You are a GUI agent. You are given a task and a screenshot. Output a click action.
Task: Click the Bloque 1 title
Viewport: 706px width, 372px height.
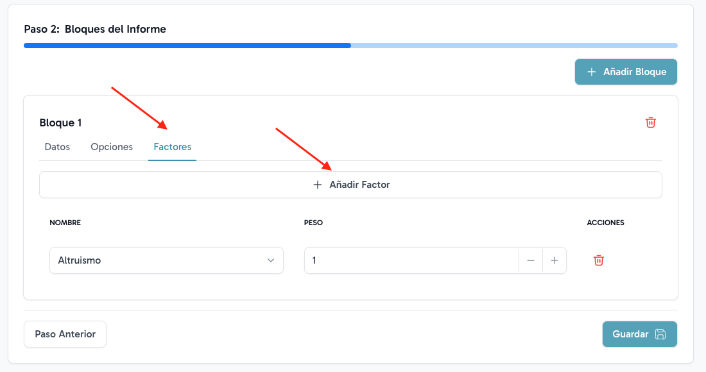[x=60, y=123]
